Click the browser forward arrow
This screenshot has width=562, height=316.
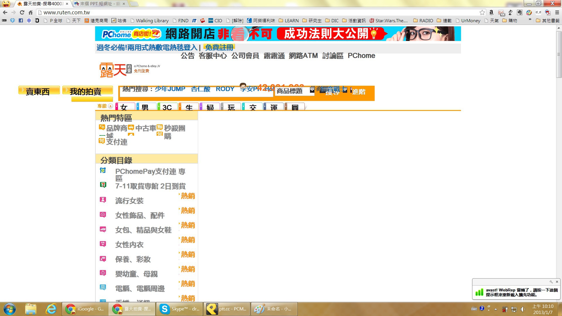[13, 12]
